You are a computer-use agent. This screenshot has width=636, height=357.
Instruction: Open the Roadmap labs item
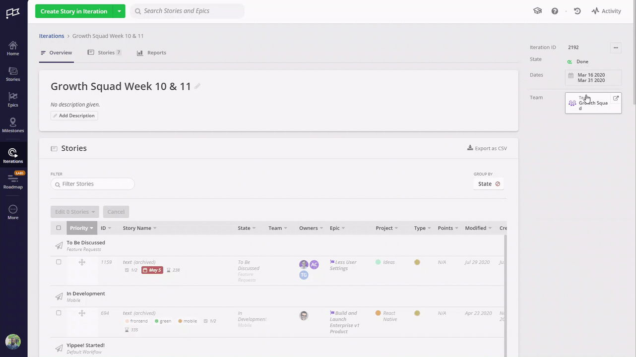tap(13, 181)
